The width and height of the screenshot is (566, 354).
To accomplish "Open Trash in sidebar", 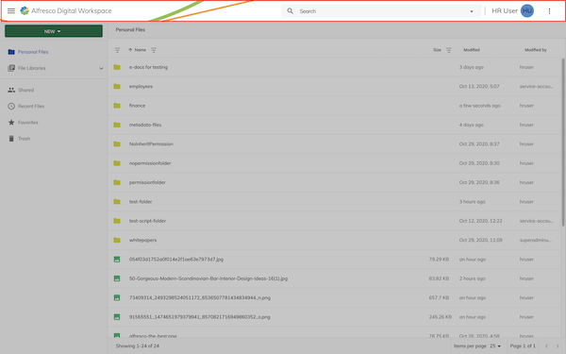I will (24, 139).
